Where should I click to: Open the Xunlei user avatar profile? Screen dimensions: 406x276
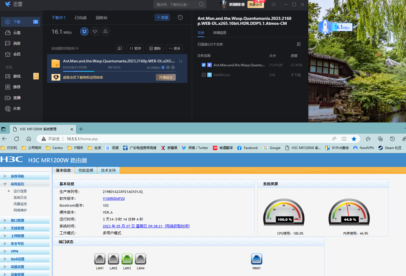pyautogui.click(x=223, y=4)
